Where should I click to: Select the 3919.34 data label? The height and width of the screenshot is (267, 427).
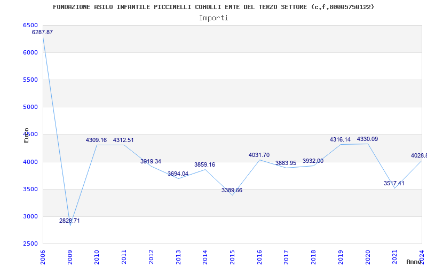pos(151,161)
